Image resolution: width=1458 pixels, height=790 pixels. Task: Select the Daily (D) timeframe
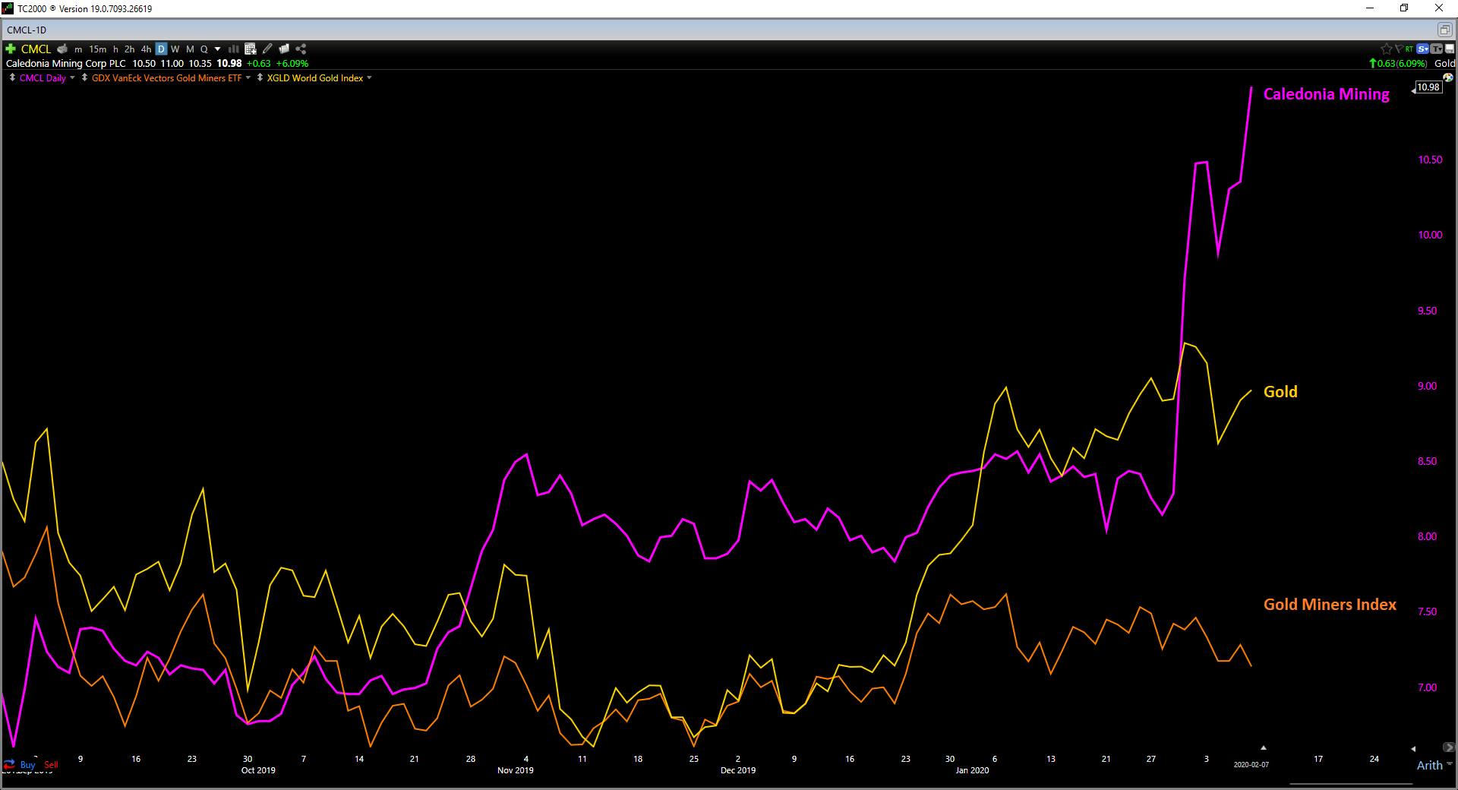point(161,49)
